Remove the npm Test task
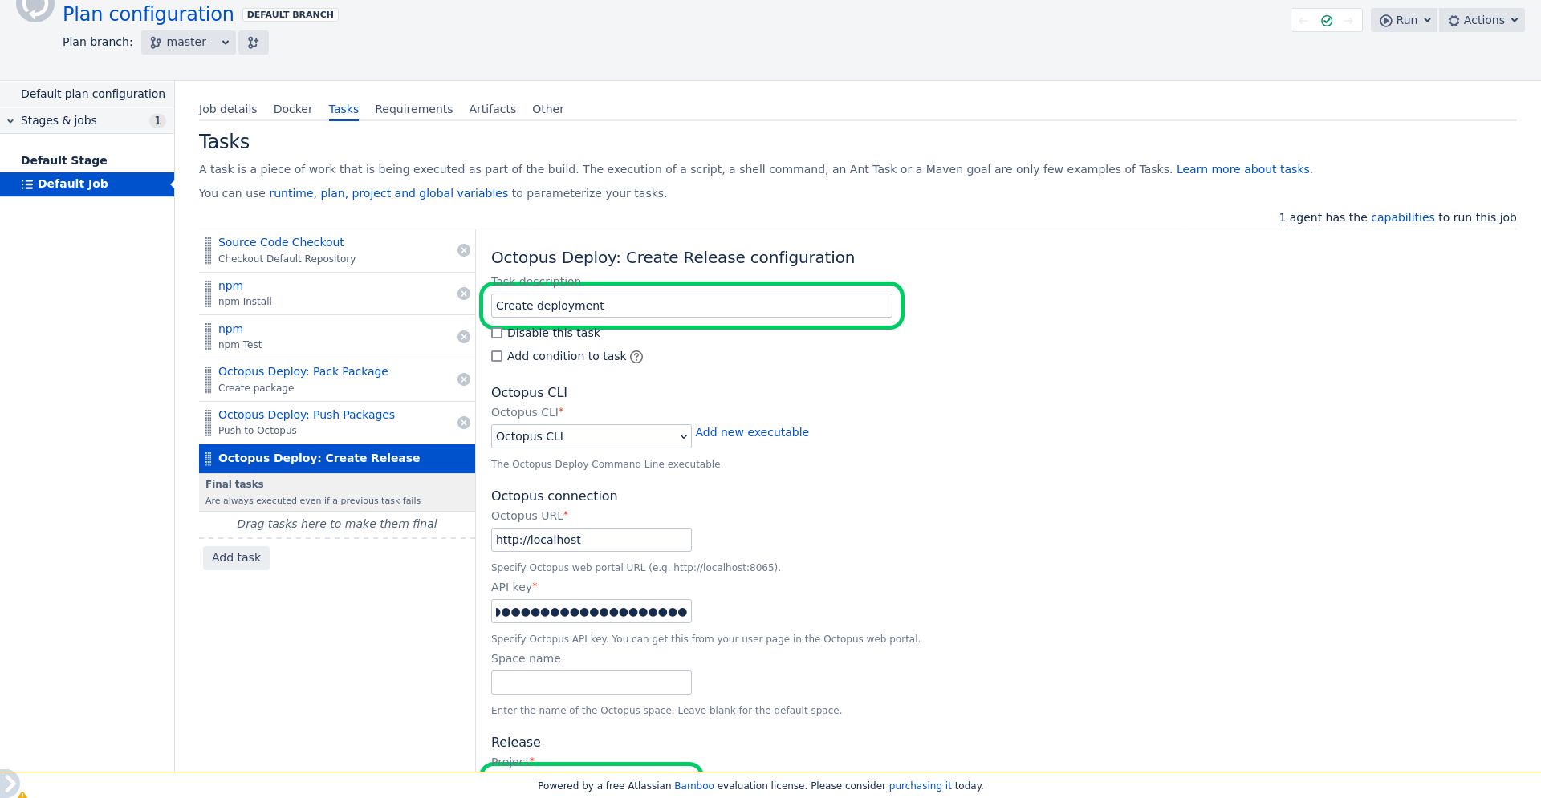This screenshot has width=1541, height=798. click(x=464, y=337)
